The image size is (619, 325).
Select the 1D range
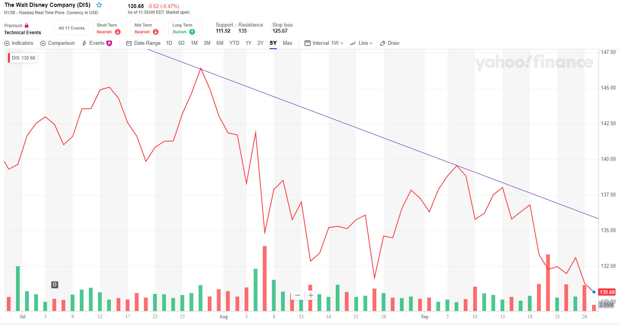coord(169,43)
